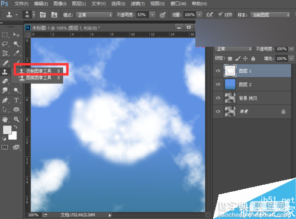Image resolution: width=296 pixels, height=219 pixels.
Task: Hide the 图层 1 layer
Action: pyautogui.click(x=218, y=71)
